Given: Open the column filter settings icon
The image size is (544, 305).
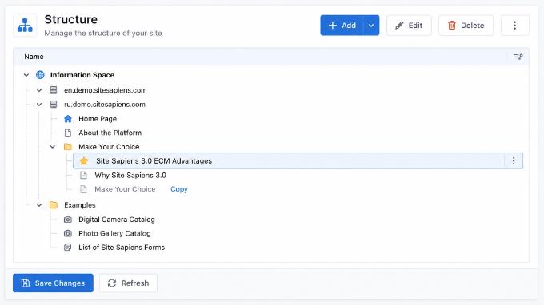Looking at the screenshot, I should pyautogui.click(x=518, y=57).
